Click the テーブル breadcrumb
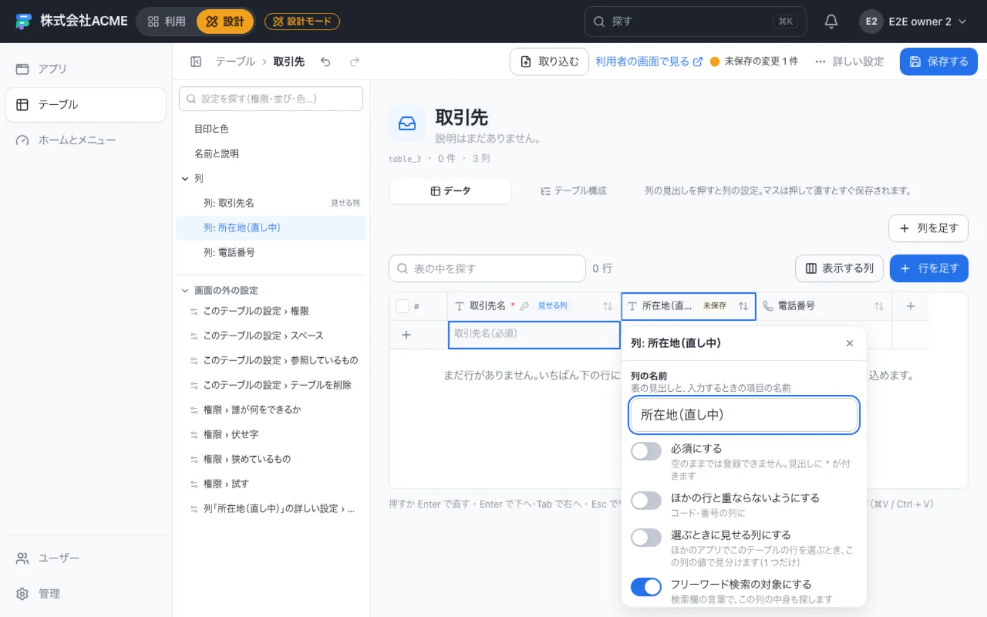The width and height of the screenshot is (987, 617). (x=235, y=62)
